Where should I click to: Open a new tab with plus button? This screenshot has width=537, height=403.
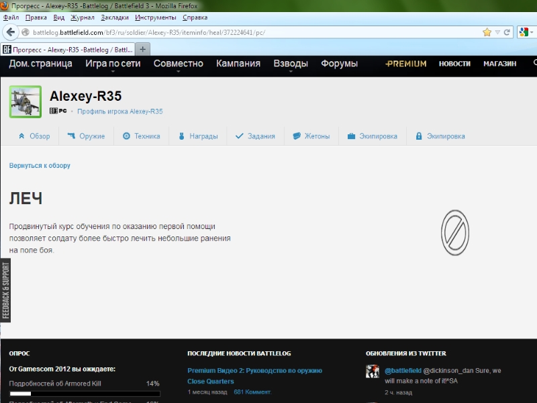pos(143,49)
